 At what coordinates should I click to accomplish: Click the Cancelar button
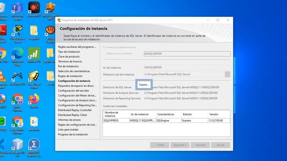coord(200,145)
